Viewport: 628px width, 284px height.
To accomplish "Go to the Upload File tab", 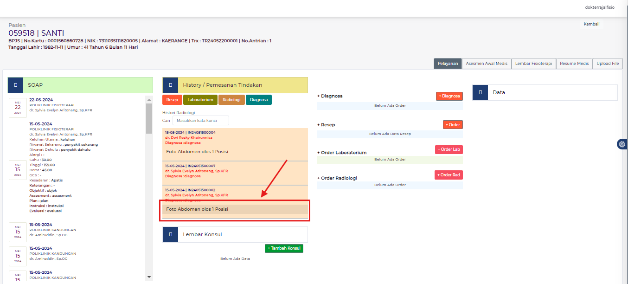I will point(608,64).
